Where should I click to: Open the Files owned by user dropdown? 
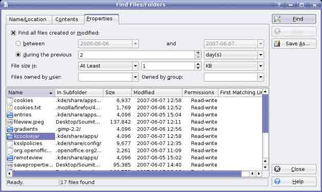coord(135,77)
